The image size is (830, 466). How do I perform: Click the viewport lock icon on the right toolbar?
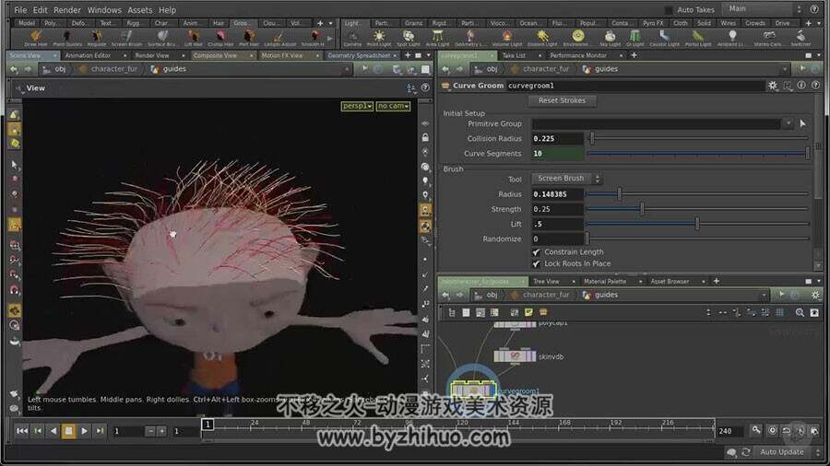tap(425, 137)
